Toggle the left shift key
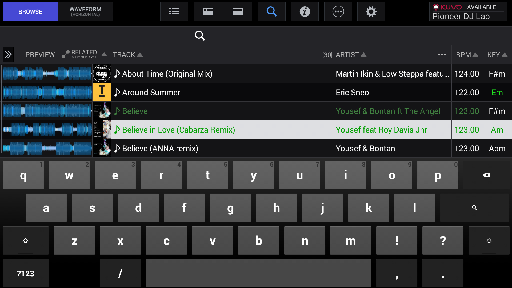Viewport: 512px width, 288px height. 26,241
